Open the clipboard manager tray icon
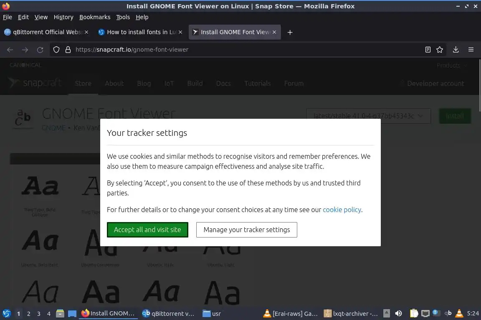Screen dimensions: 481x320 [414, 314]
